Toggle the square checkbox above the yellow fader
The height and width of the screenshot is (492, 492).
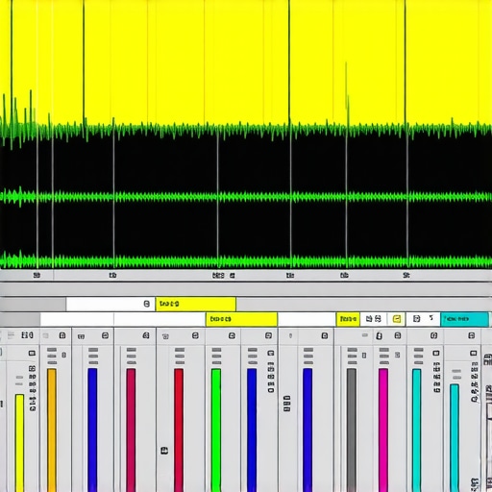[32, 353]
